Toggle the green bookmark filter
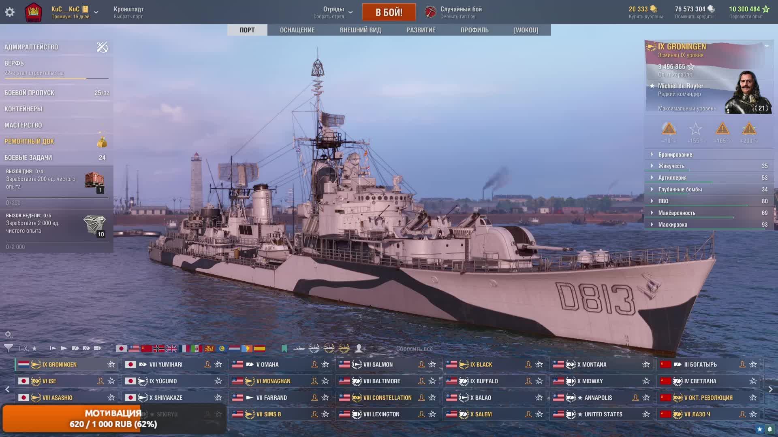This screenshot has height=437, width=778. 284,348
